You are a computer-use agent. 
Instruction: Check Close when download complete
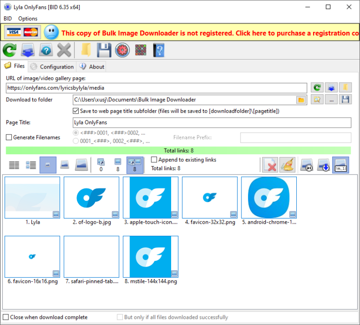coord(6,317)
